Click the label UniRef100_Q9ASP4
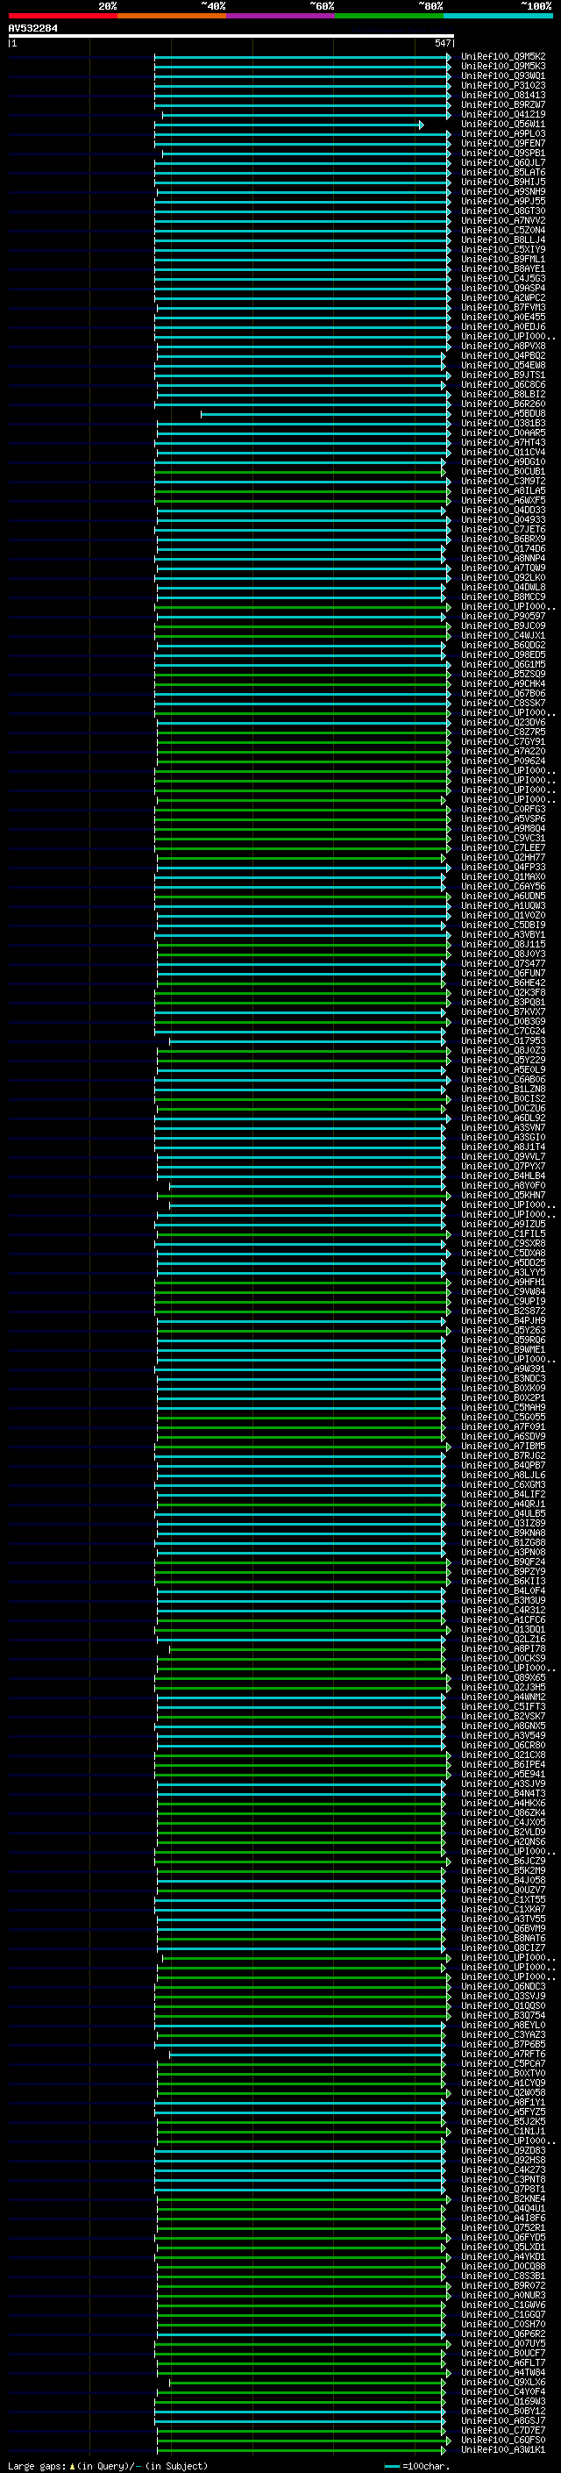Image resolution: width=561 pixels, height=2473 pixels. point(503,288)
